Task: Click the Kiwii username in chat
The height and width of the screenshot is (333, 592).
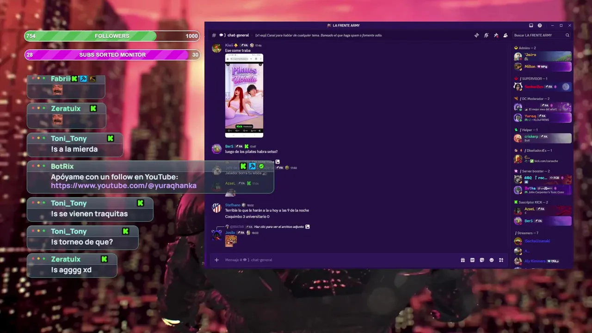Action: [229, 45]
